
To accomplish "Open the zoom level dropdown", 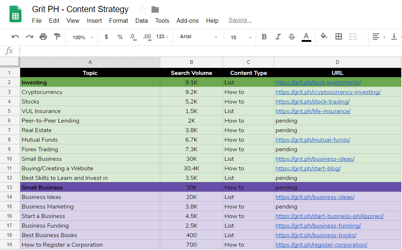I will pyautogui.click(x=83, y=37).
